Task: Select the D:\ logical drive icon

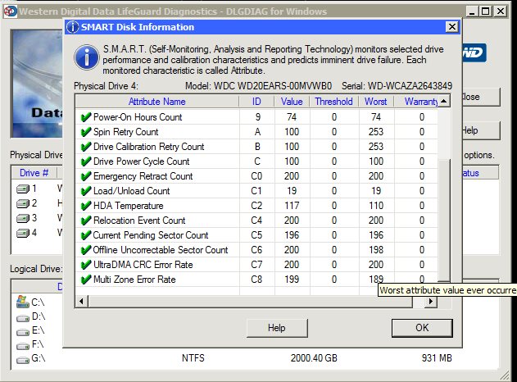Action: (23, 318)
